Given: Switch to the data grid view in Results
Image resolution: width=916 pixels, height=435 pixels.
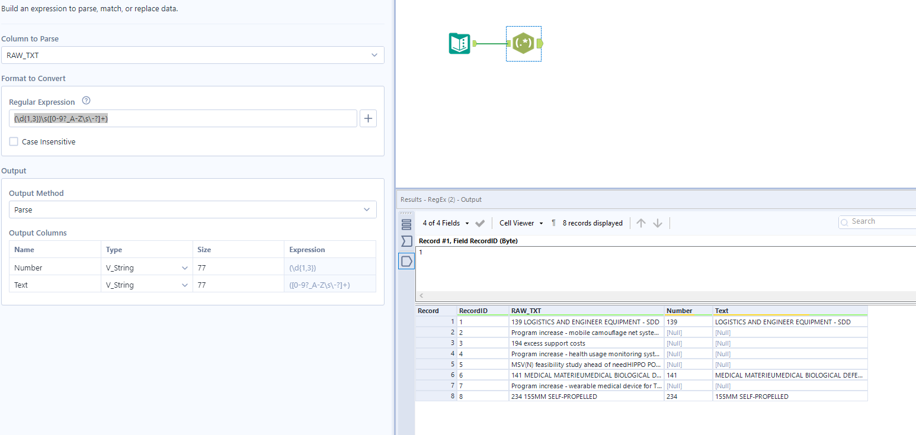Looking at the screenshot, I should tap(406, 224).
